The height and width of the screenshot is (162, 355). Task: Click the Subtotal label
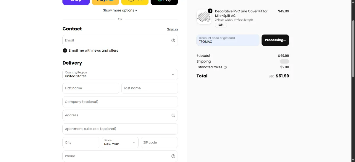coord(203,56)
